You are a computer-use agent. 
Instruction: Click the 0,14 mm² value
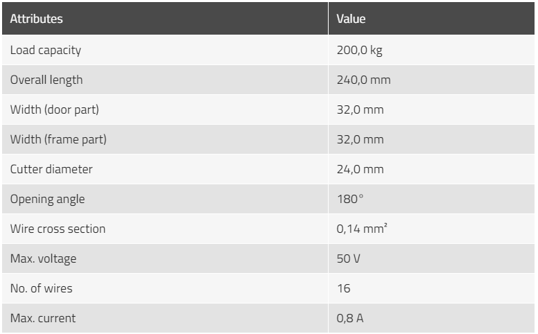[x=362, y=229]
